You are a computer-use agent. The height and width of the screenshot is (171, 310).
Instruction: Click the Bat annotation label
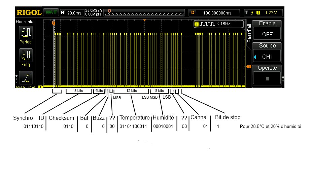(x=84, y=118)
